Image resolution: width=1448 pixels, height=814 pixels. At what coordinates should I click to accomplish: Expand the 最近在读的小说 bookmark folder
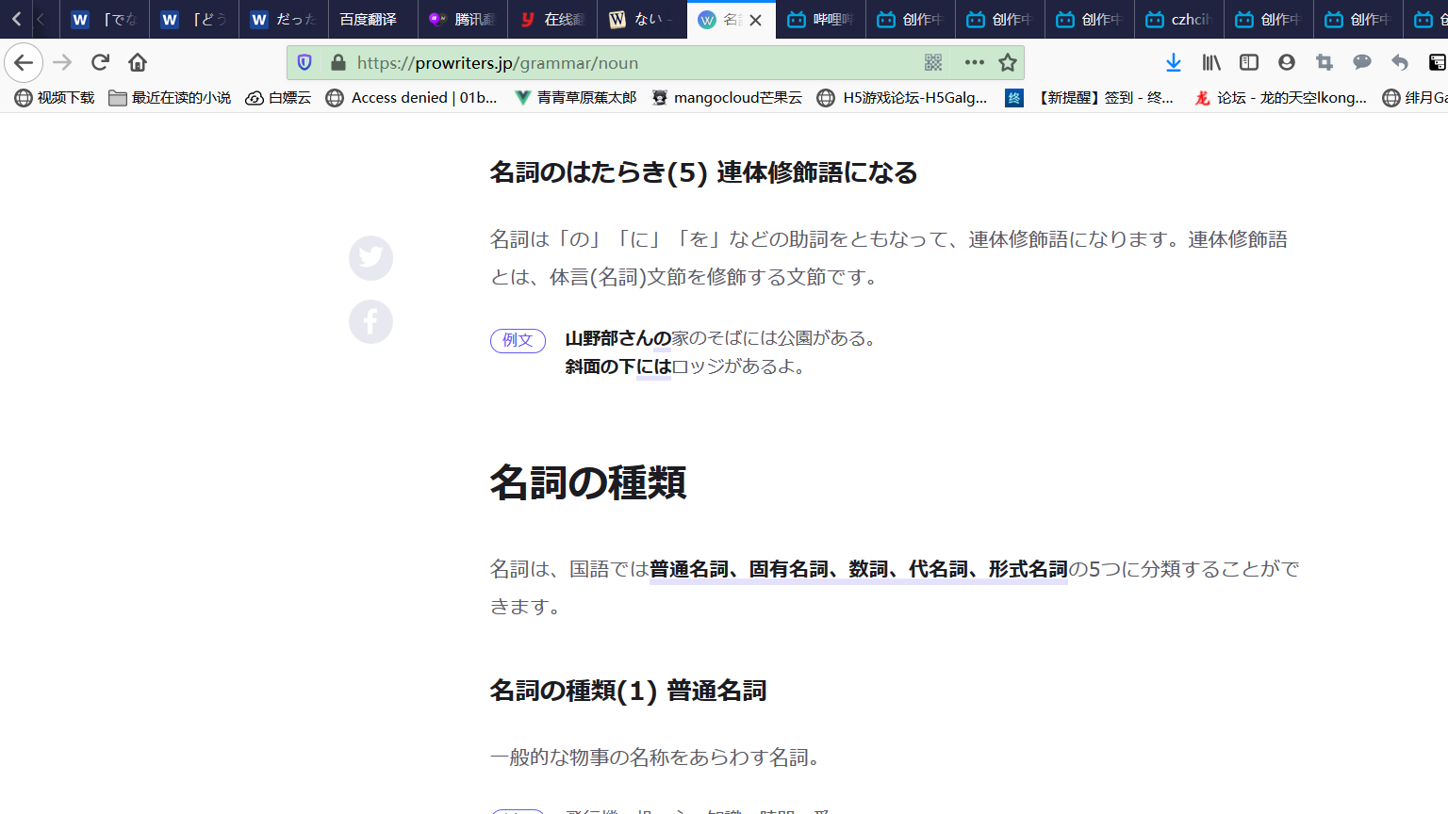tap(170, 98)
